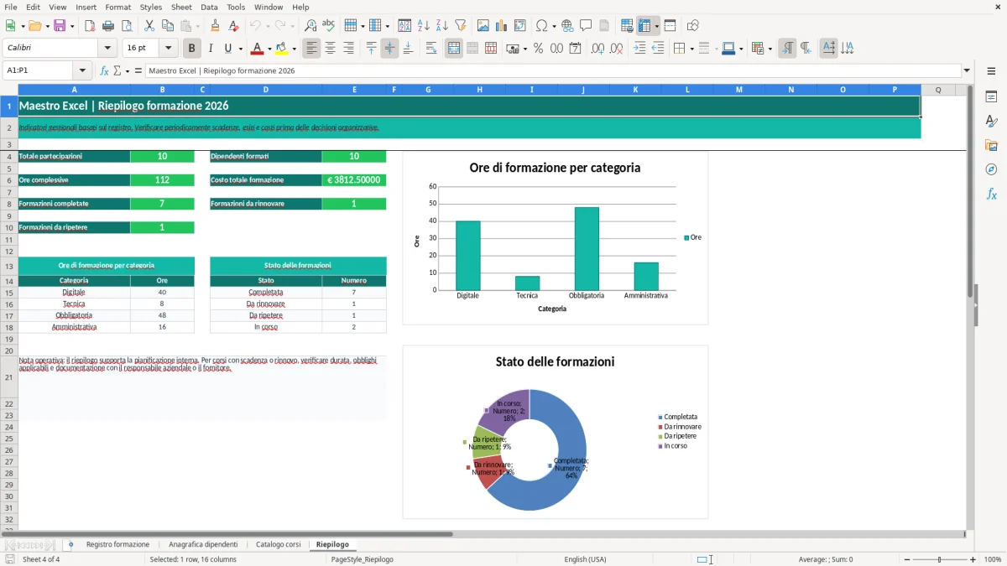Switch to the Registro formazione sheet tab
The image size is (1007, 566).
(x=117, y=544)
